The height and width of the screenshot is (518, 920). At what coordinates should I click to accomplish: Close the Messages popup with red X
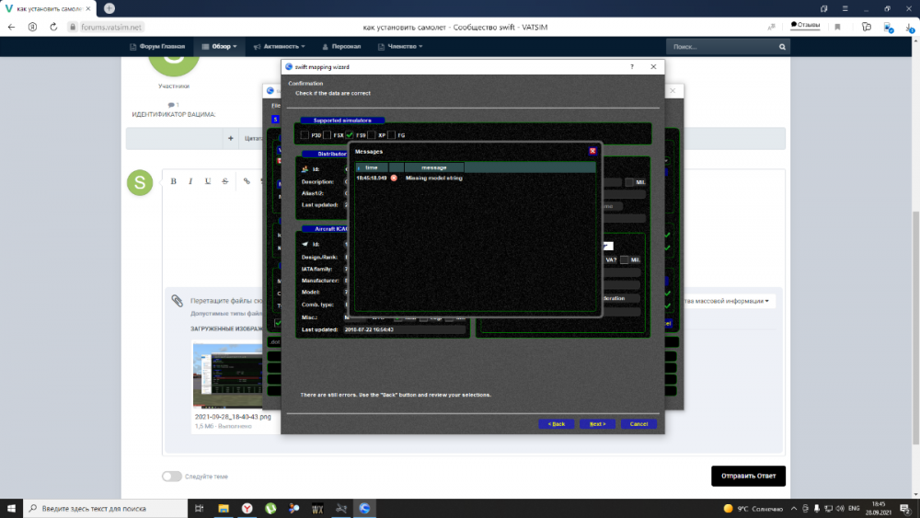592,151
